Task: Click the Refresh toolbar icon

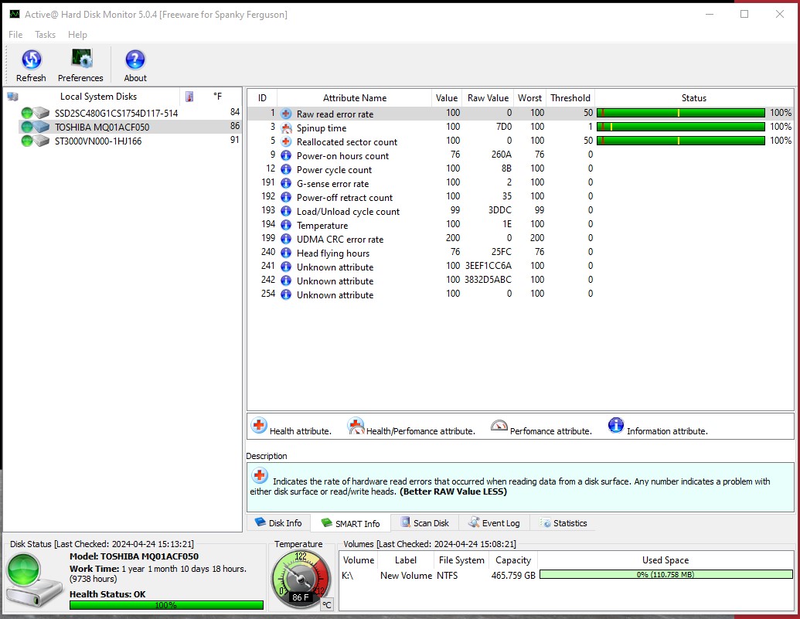Action: (31, 60)
